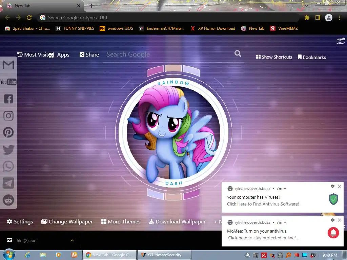The height and width of the screenshot is (260, 347).
Task: Open WhatsApp from the left sidebar
Action: [8, 166]
